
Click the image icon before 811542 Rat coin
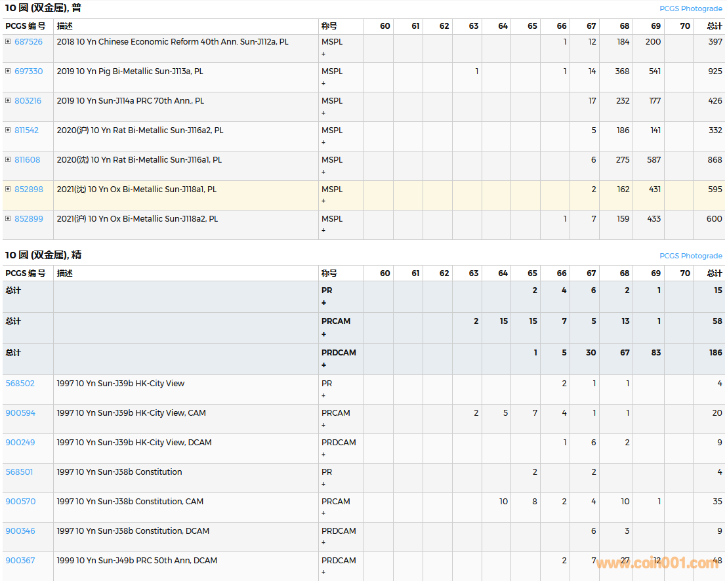point(8,130)
